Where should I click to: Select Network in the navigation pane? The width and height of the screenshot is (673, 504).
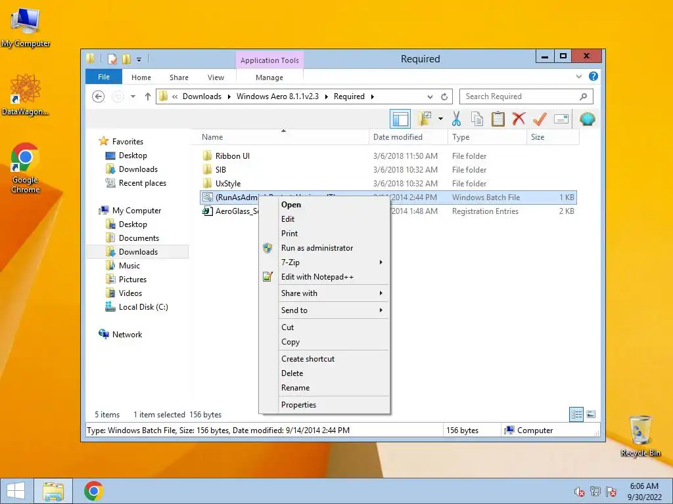coord(127,335)
